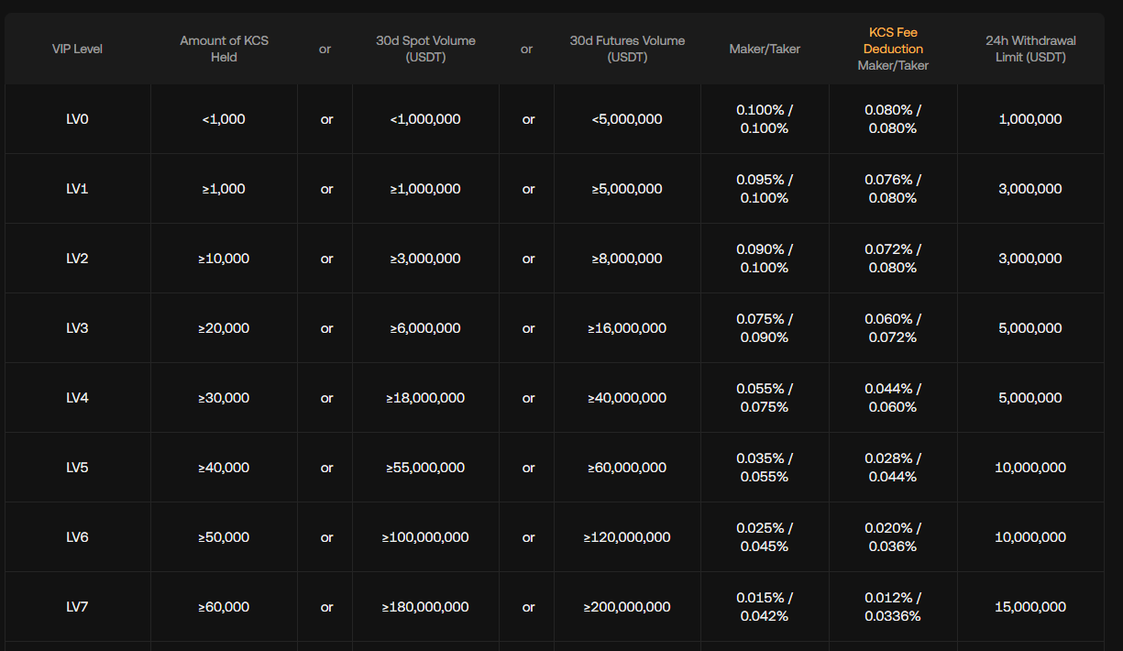This screenshot has height=651, width=1123.
Task: Click the ≥18,000,000 spot volume in LV4
Action: (x=425, y=398)
